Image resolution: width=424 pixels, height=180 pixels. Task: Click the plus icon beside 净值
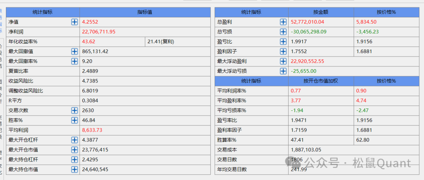click(74, 22)
